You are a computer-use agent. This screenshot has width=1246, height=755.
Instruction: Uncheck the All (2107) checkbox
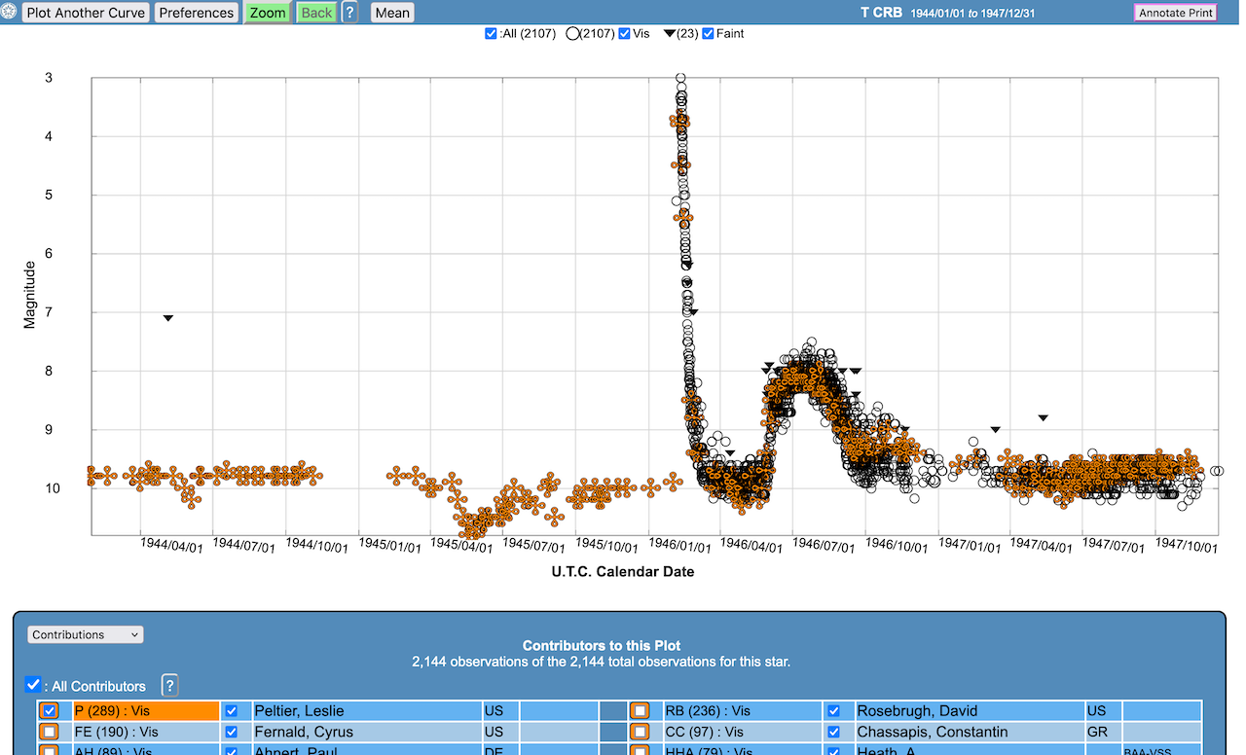[x=492, y=34]
